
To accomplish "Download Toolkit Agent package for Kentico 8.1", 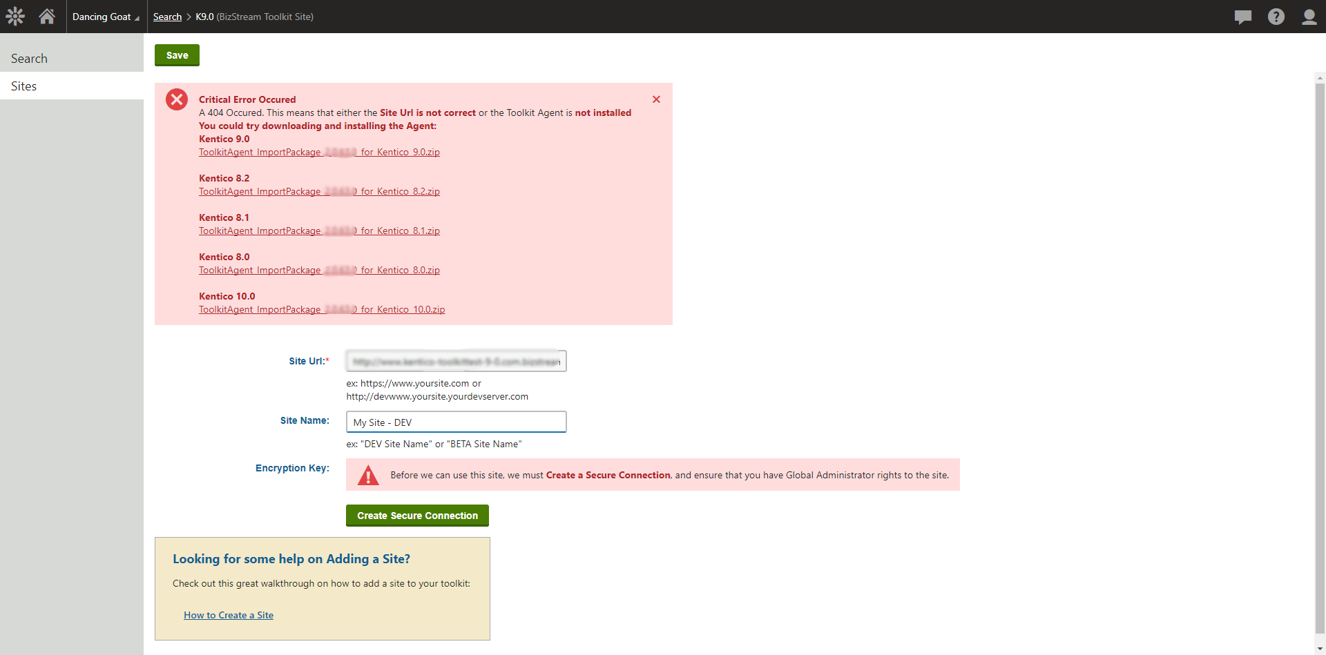I will click(319, 231).
